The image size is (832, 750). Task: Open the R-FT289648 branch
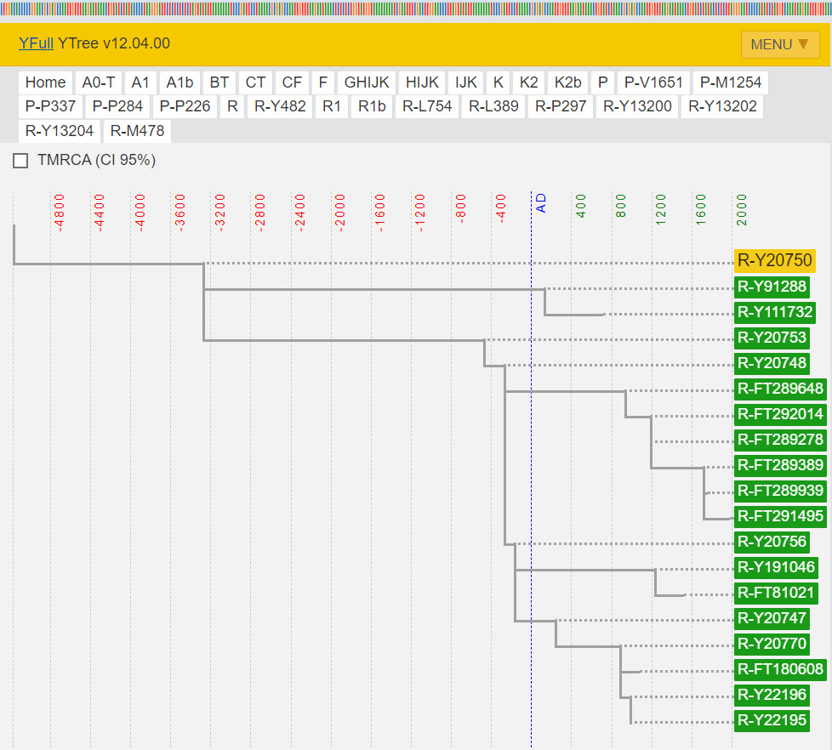[x=780, y=389]
